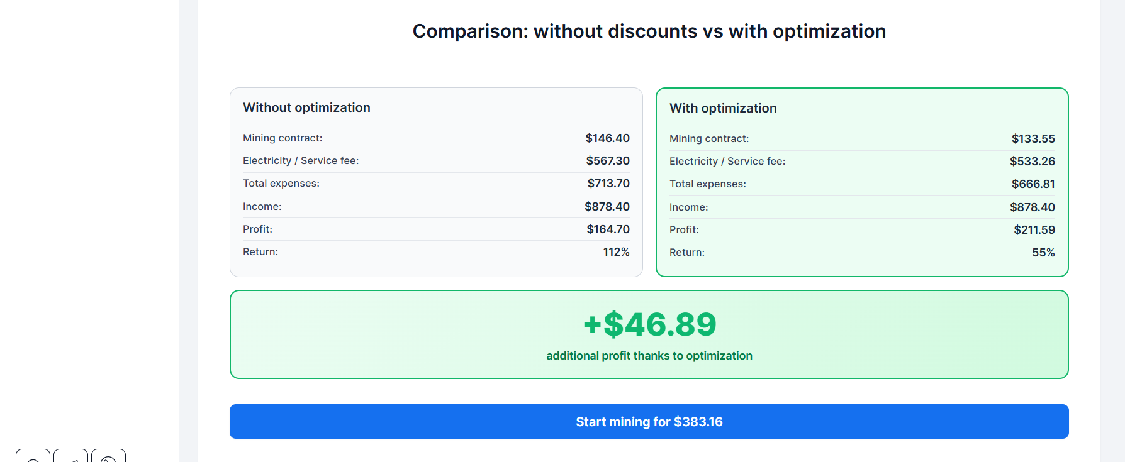The height and width of the screenshot is (462, 1125).
Task: Click the Start mining for $383.16 button
Action: click(649, 421)
